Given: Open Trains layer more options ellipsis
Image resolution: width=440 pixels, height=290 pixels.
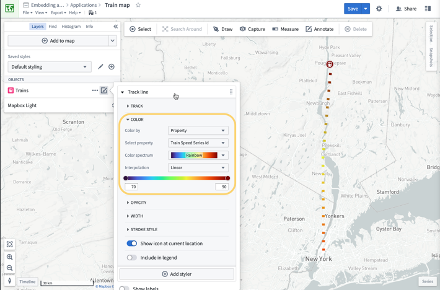Looking at the screenshot, I should (x=95, y=90).
